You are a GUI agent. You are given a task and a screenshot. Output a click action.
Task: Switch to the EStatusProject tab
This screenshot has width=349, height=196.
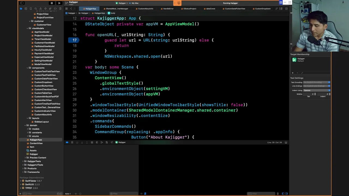coord(188,9)
